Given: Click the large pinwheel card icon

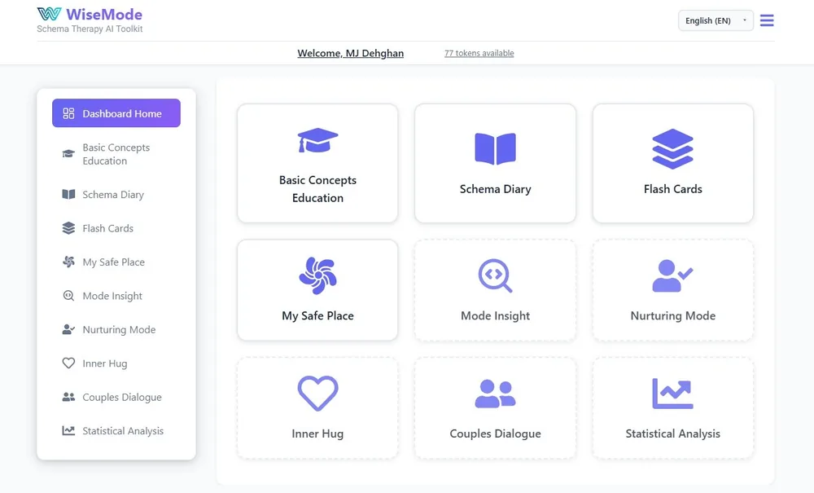Looking at the screenshot, I should point(317,275).
